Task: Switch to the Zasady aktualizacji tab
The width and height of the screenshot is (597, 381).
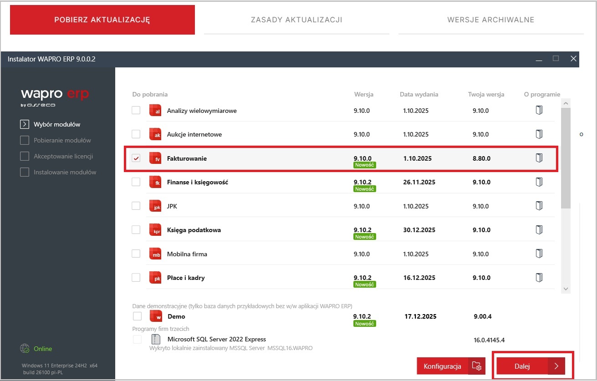Action: point(297,20)
